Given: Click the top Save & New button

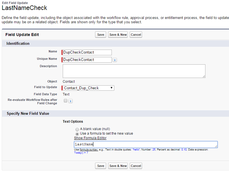Looking at the screenshot, I should click(118, 35).
